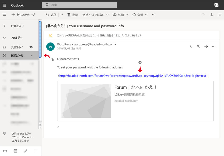Open the app launcher grid icon
This screenshot has height=156, width=224.
(4, 5)
